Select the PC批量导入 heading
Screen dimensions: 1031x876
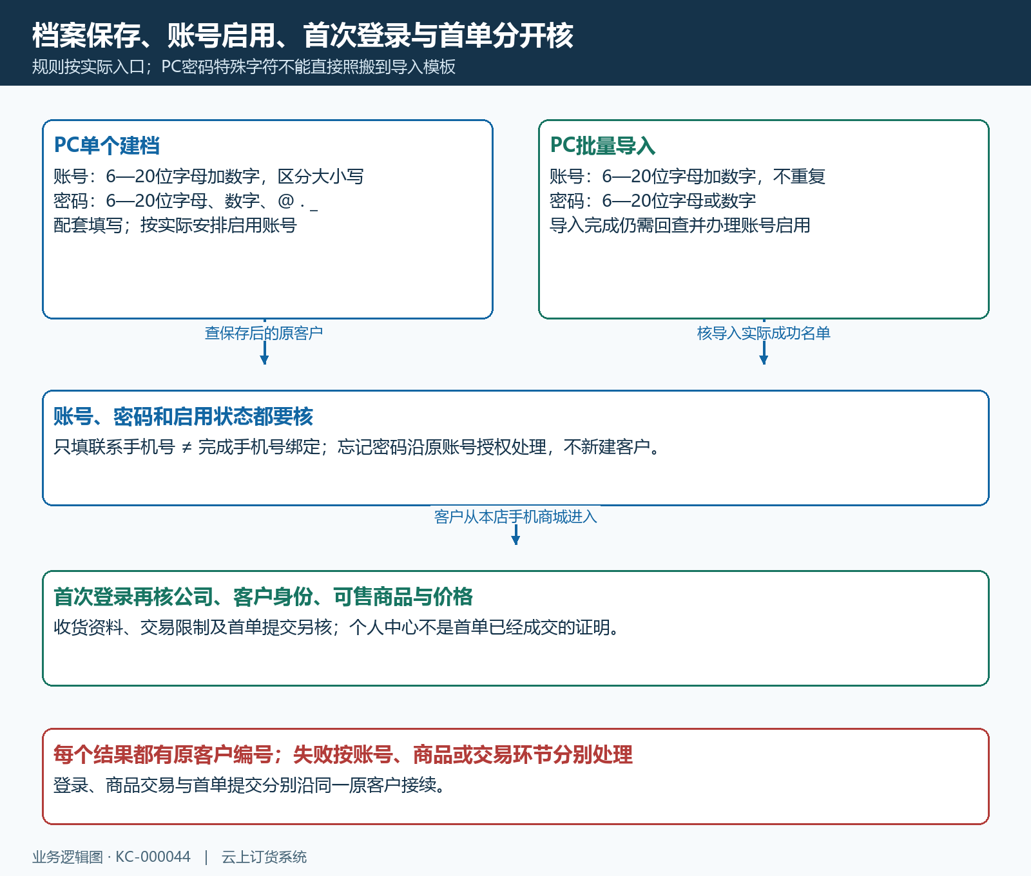pyautogui.click(x=602, y=146)
